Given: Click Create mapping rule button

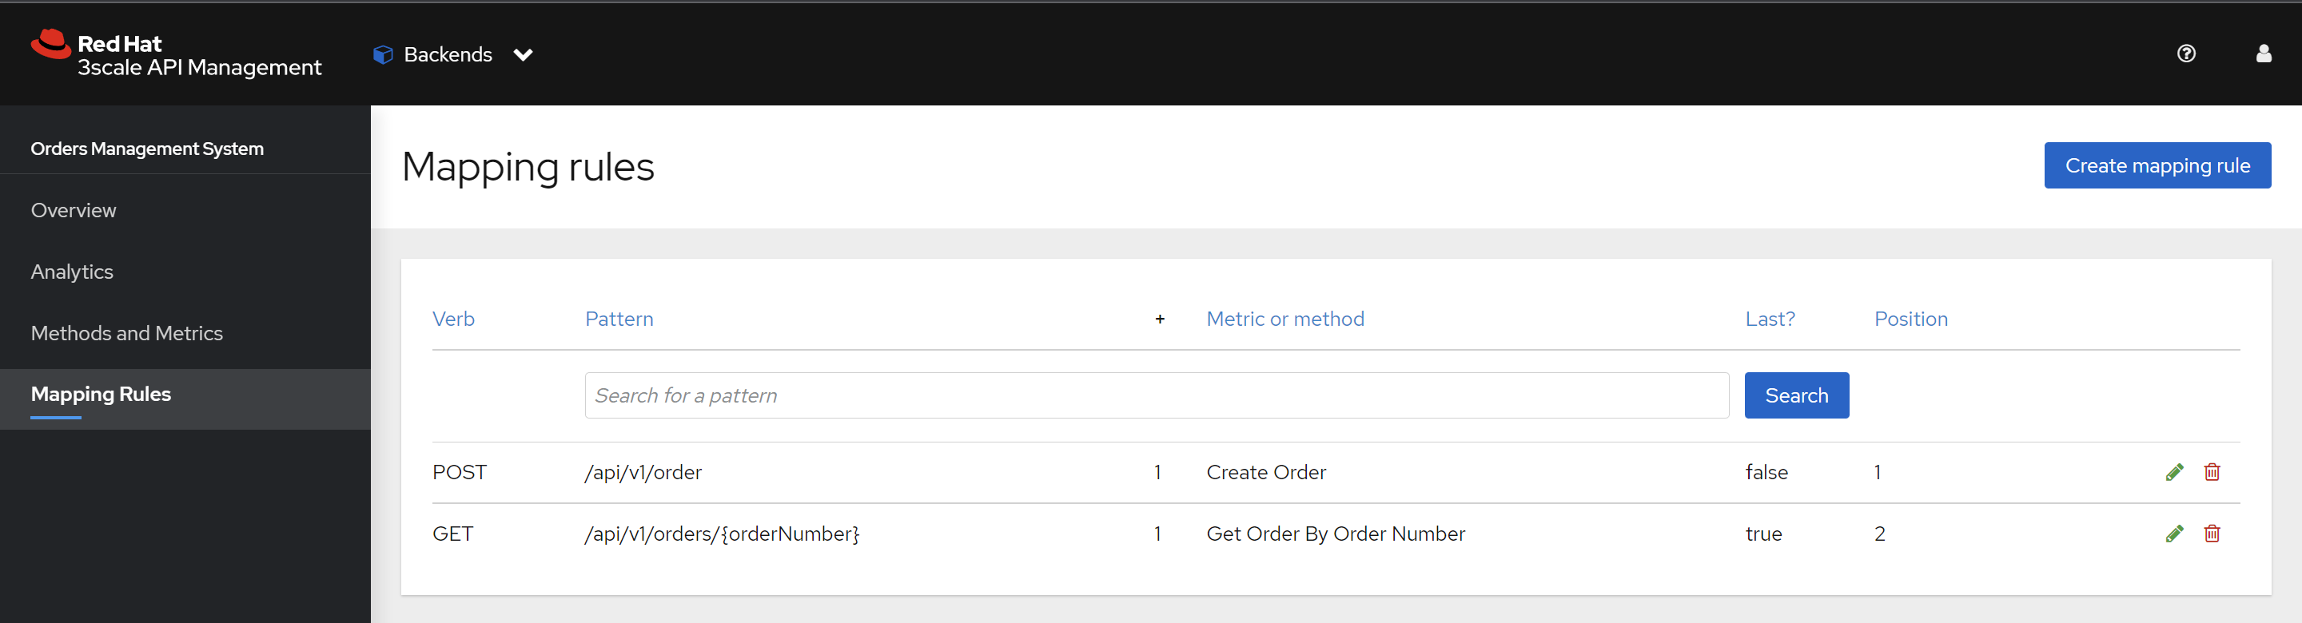Looking at the screenshot, I should 2157,165.
